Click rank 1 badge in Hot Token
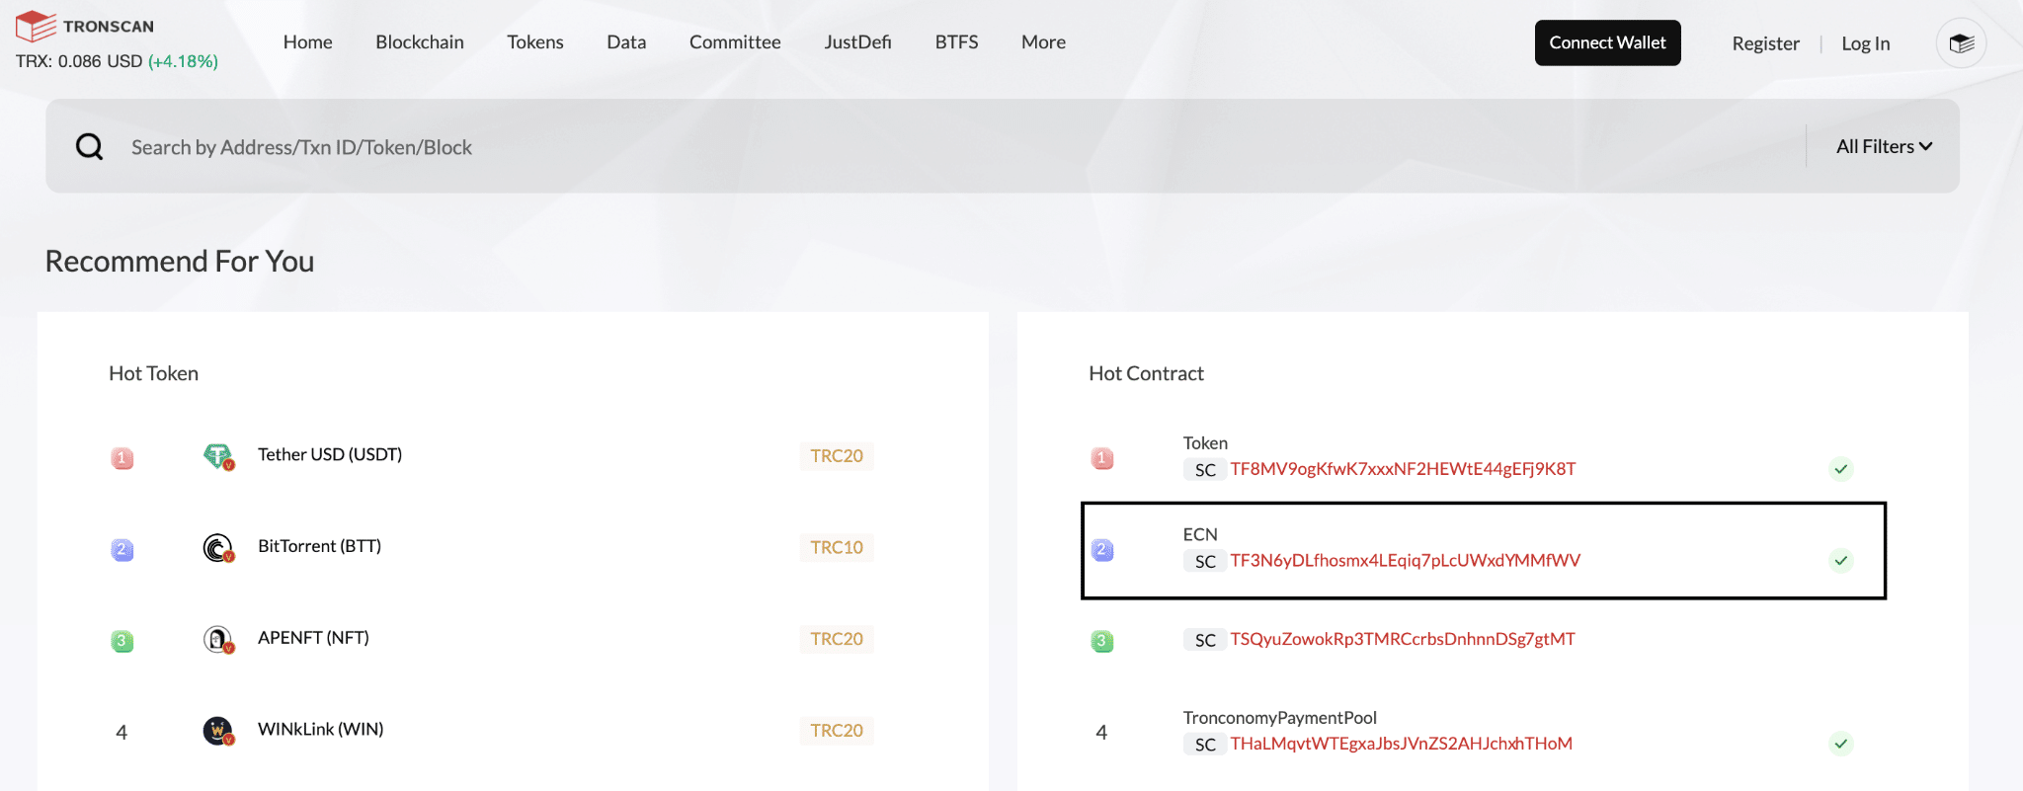The image size is (2023, 791). [x=121, y=458]
